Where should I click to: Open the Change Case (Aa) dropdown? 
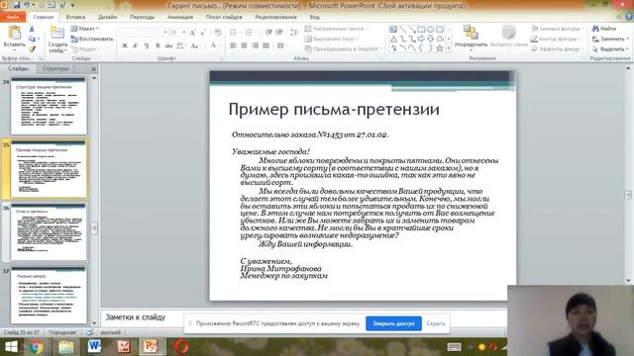(x=195, y=45)
